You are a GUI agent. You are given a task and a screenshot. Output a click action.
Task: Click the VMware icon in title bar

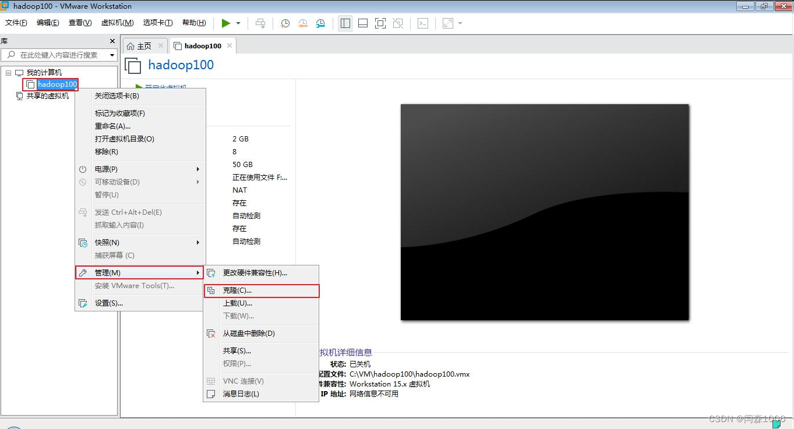coord(5,6)
